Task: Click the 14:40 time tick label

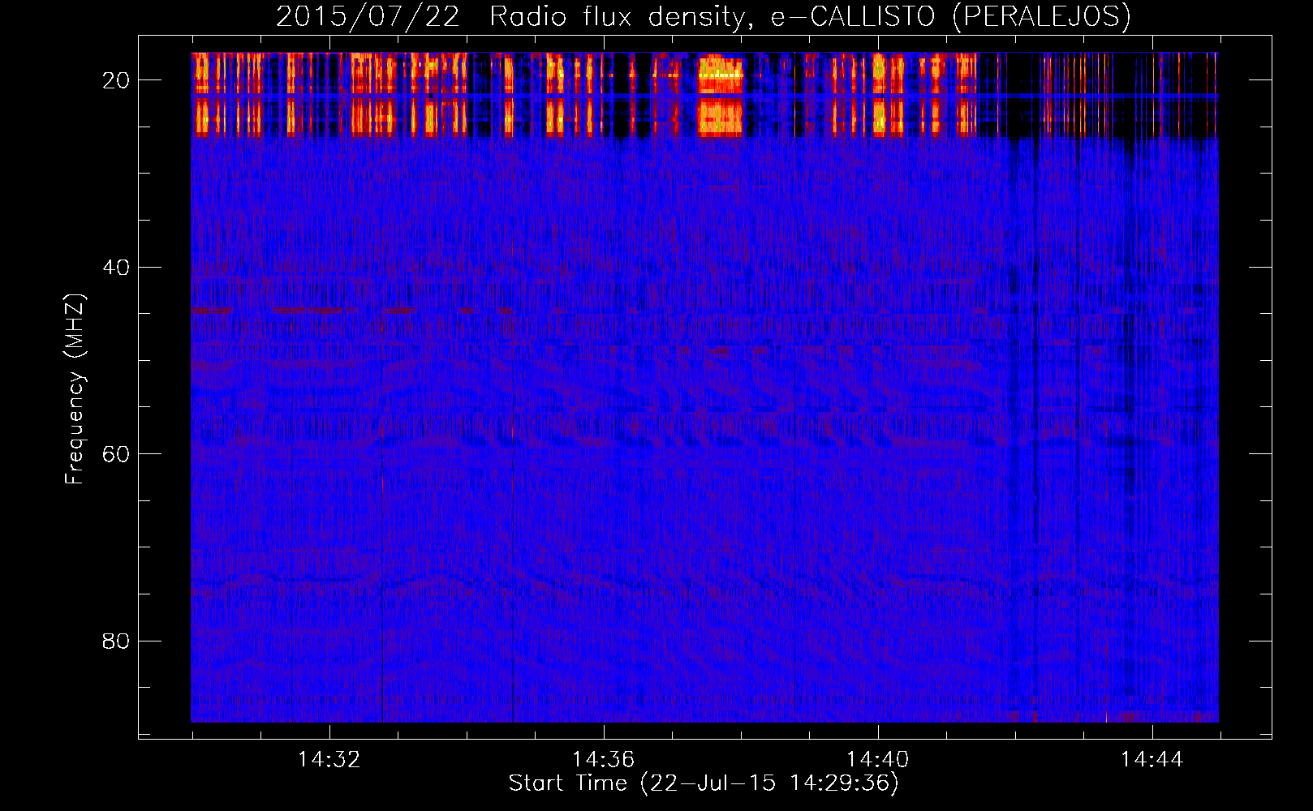Action: (877, 760)
